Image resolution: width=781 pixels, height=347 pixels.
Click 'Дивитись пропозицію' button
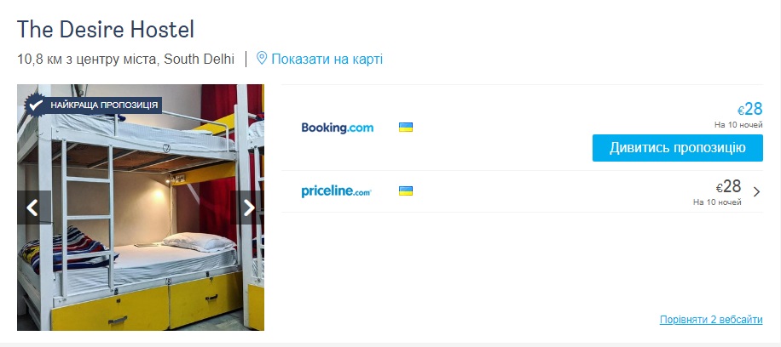click(x=677, y=148)
